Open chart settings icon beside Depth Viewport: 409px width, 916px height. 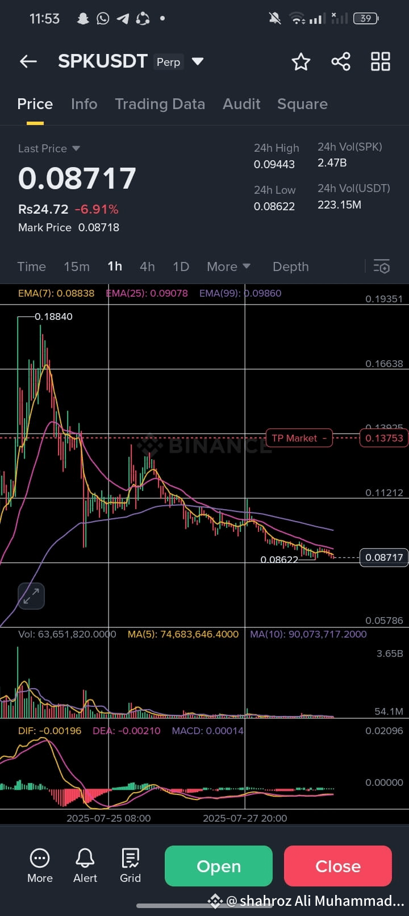pyautogui.click(x=382, y=267)
